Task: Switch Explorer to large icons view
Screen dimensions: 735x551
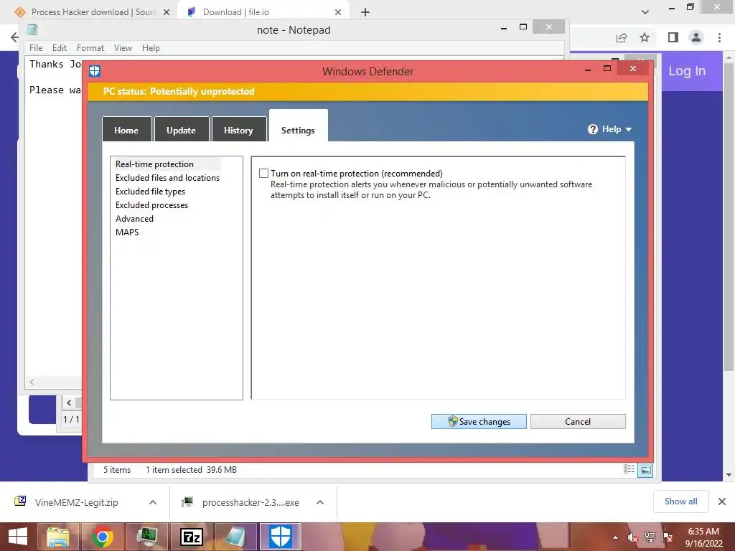Action: 645,469
